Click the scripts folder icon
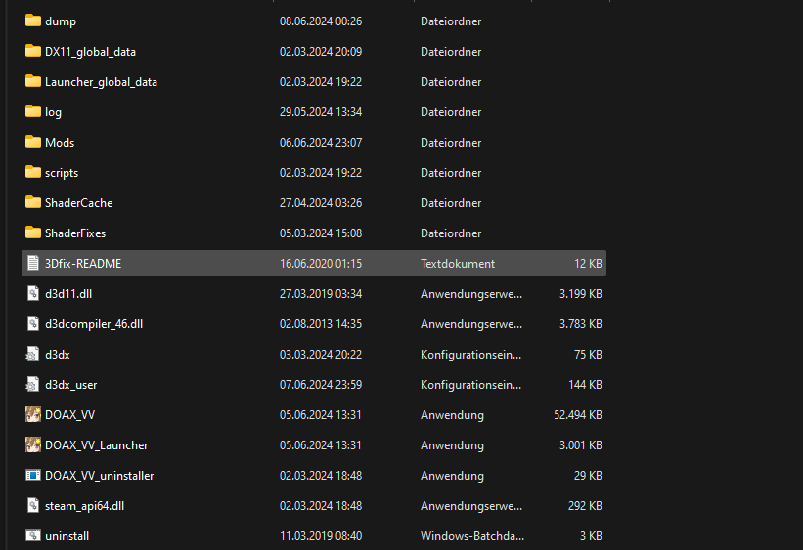 pos(33,171)
